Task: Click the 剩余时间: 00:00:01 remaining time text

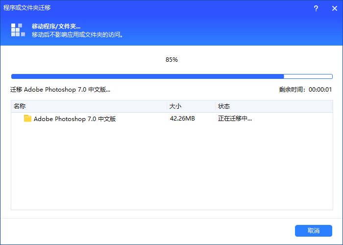Action: coord(305,90)
